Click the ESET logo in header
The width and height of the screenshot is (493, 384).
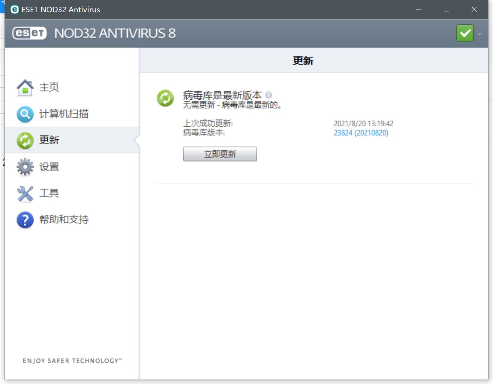[29, 33]
